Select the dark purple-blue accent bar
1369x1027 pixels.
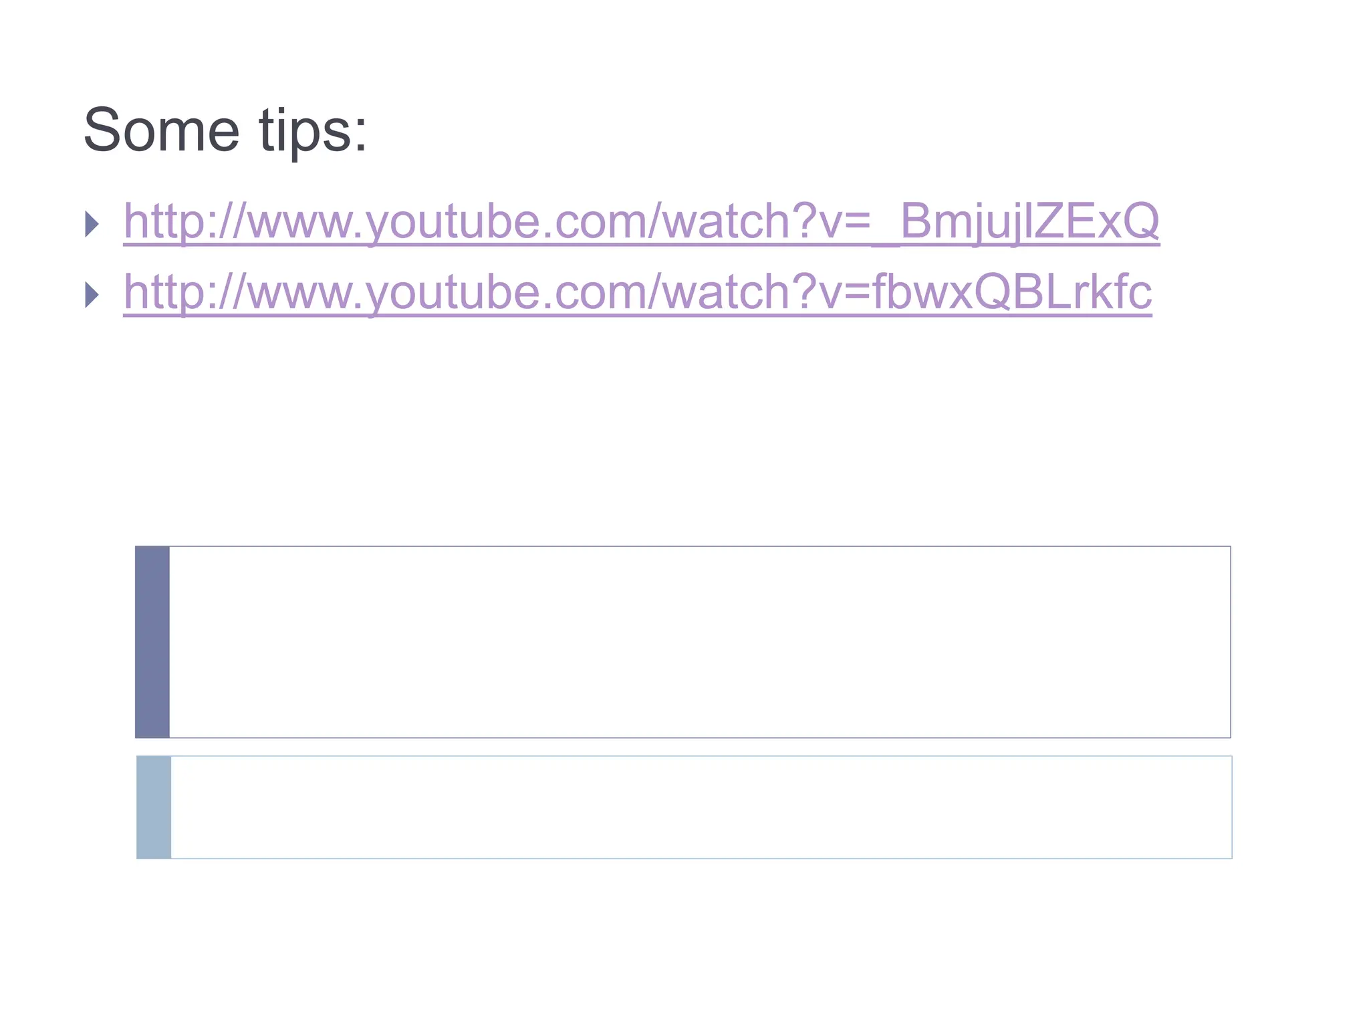pyautogui.click(x=152, y=642)
